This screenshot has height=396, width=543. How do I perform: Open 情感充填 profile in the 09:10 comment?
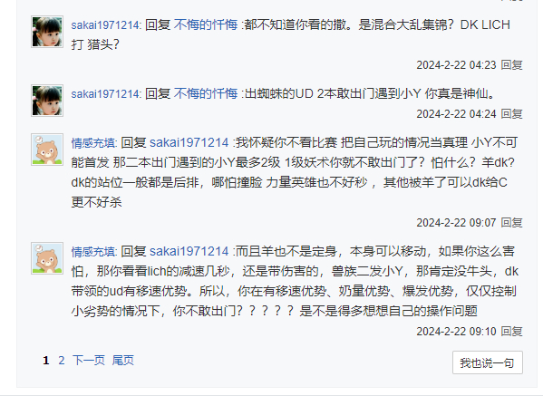(94, 252)
